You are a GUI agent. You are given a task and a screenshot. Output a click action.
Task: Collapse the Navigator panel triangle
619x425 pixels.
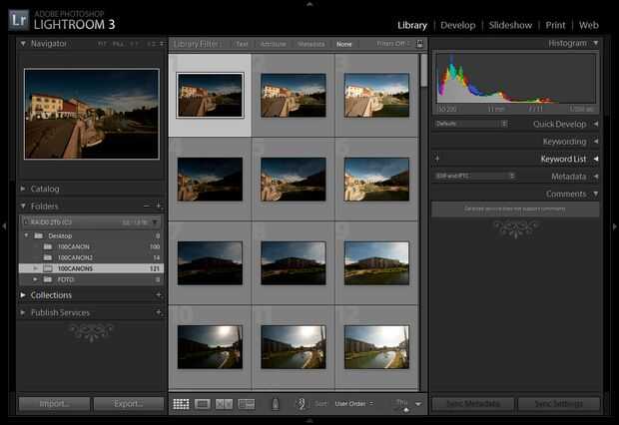click(23, 44)
